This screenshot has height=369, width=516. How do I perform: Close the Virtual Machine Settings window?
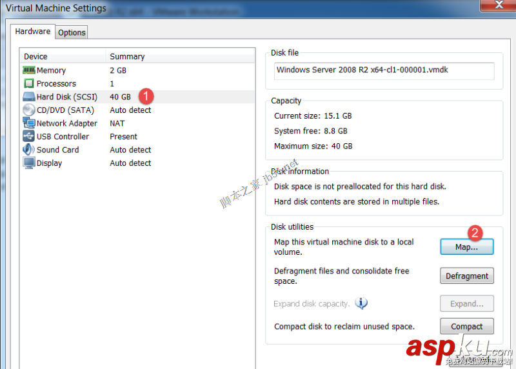(498, 5)
